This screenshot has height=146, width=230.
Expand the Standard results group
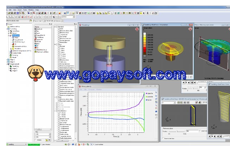55,27
